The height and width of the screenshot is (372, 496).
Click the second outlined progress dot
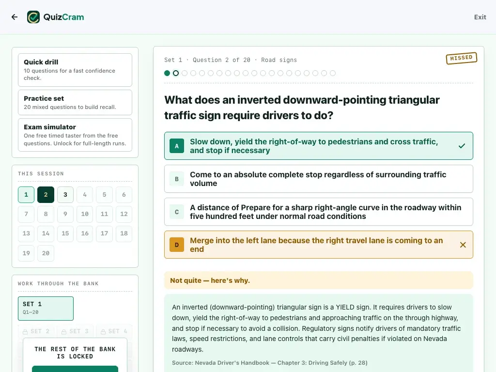click(176, 74)
